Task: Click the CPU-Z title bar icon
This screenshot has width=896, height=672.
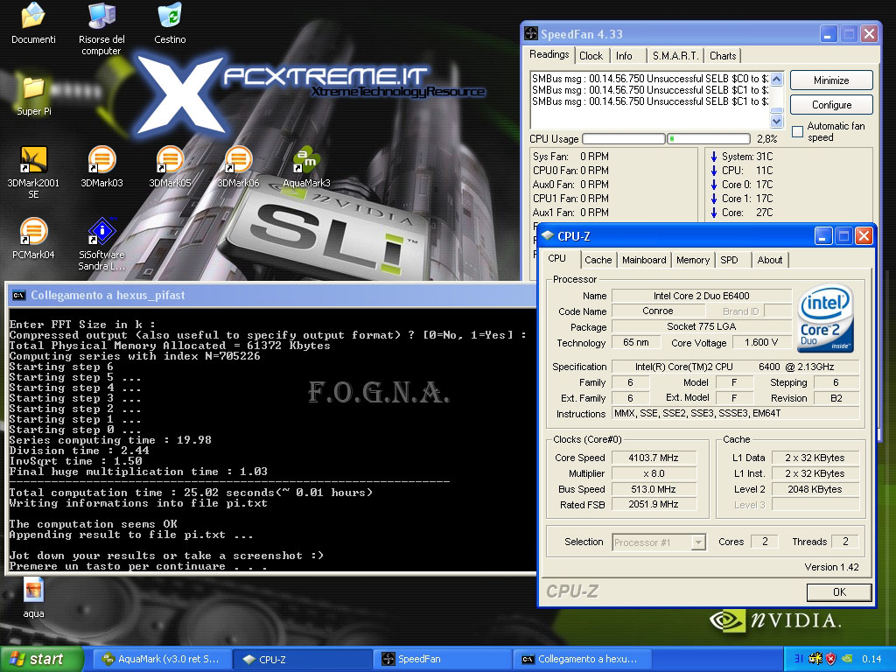Action: pos(548,235)
